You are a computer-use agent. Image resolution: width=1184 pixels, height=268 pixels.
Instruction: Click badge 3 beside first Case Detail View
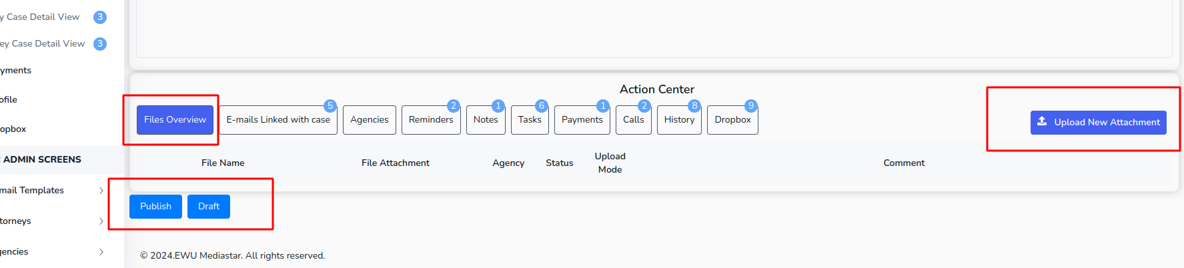pos(100,17)
